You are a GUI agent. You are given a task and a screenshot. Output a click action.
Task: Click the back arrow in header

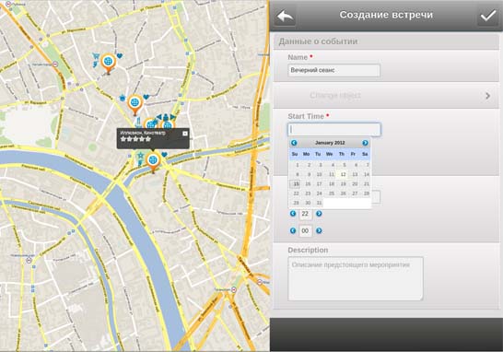[286, 16]
